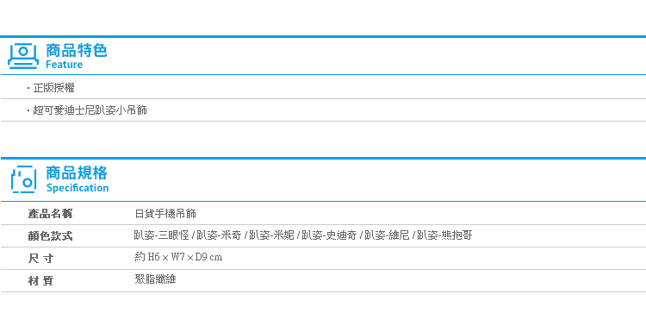Click the 趴姿-熊抱哥 style option text

[x=444, y=235]
